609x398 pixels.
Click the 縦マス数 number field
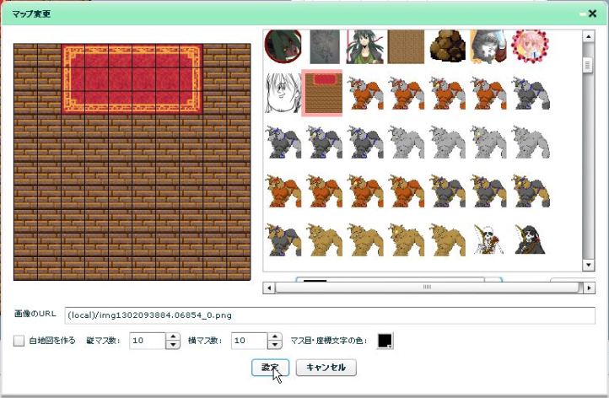pyautogui.click(x=148, y=341)
